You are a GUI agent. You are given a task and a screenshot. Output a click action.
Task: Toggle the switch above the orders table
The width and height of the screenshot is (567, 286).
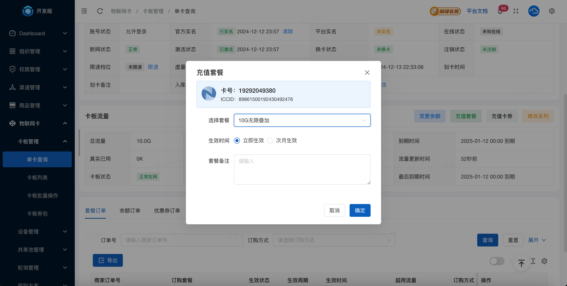click(497, 261)
